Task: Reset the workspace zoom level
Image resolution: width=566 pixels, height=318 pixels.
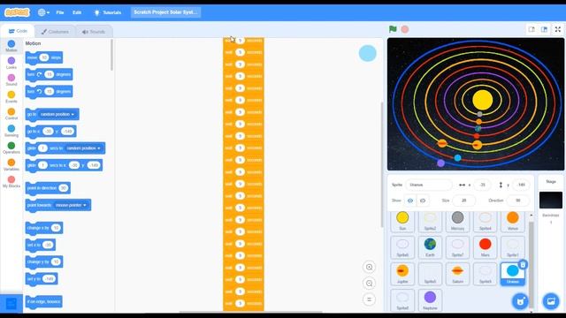Action: [x=369, y=299]
